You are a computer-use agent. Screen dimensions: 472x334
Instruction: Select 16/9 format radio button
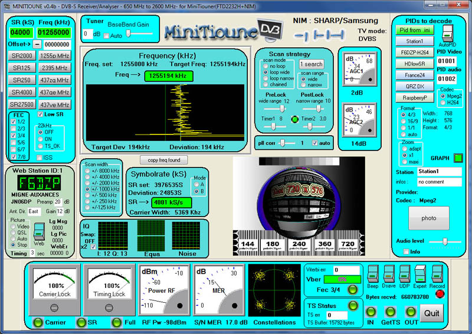[404, 121]
